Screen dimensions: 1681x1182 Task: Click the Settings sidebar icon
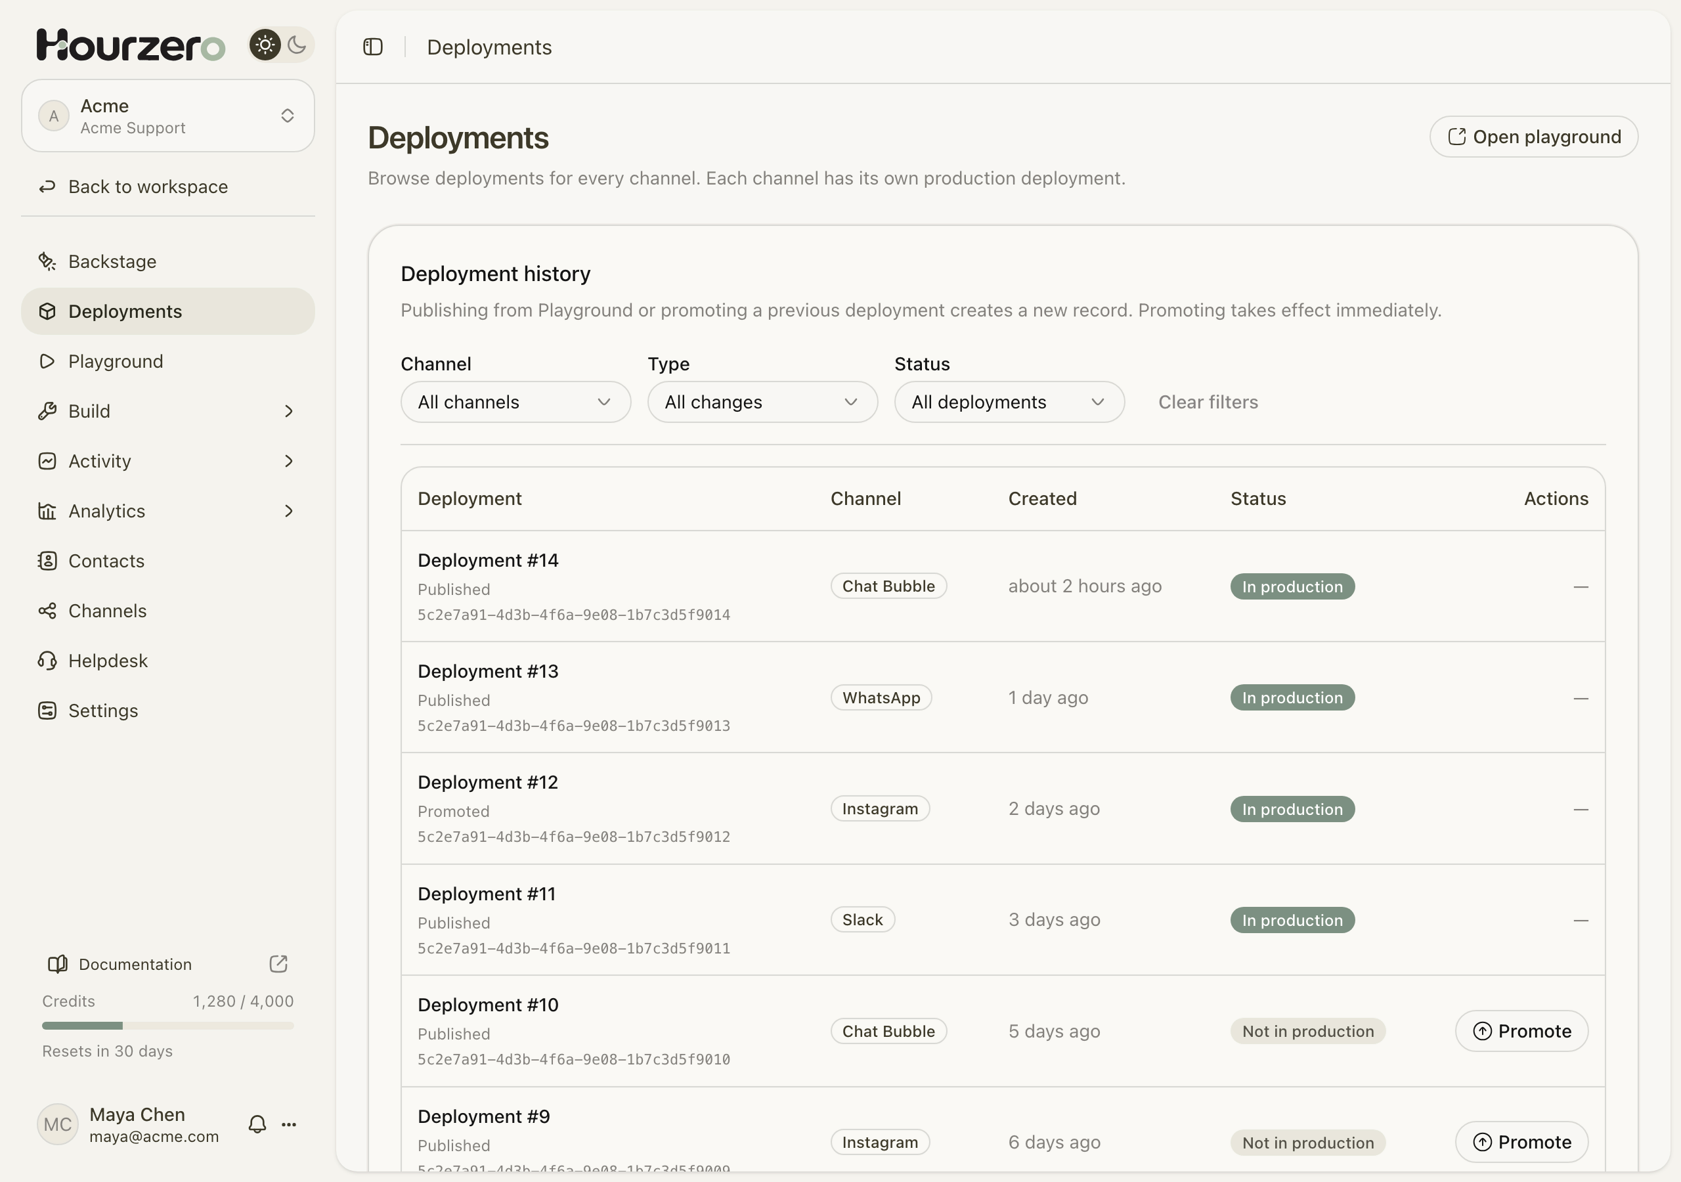tap(47, 711)
